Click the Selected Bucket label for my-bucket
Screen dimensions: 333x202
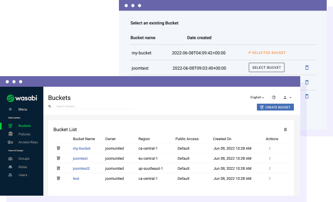tap(267, 53)
